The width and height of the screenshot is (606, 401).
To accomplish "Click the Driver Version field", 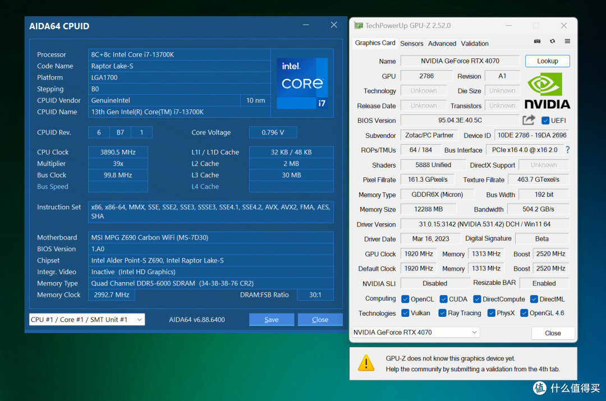I will [485, 224].
